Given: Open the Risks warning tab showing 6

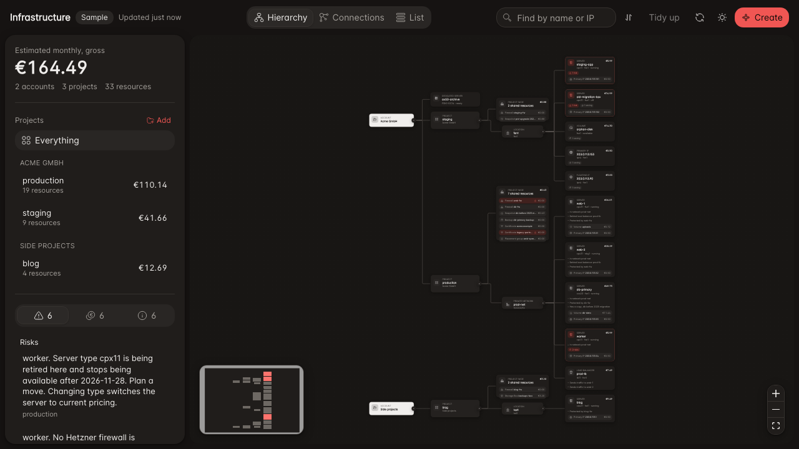Looking at the screenshot, I should point(42,316).
